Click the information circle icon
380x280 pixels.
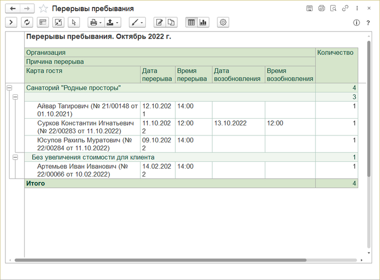tap(356, 23)
